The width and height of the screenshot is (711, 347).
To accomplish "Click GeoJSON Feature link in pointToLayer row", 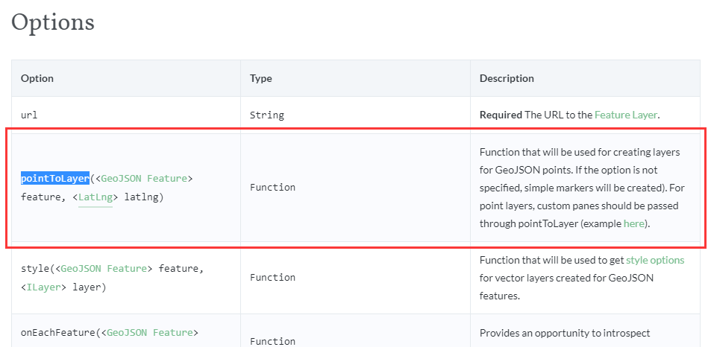I will coord(146,179).
